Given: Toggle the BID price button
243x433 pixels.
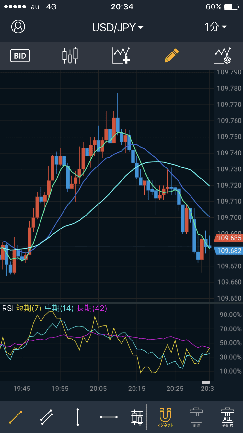Looking at the screenshot, I should point(20,56).
